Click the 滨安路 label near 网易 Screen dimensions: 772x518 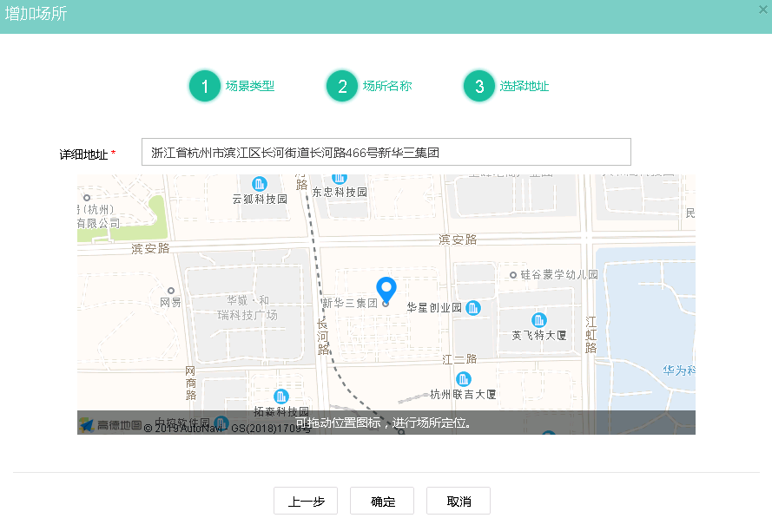coord(150,249)
